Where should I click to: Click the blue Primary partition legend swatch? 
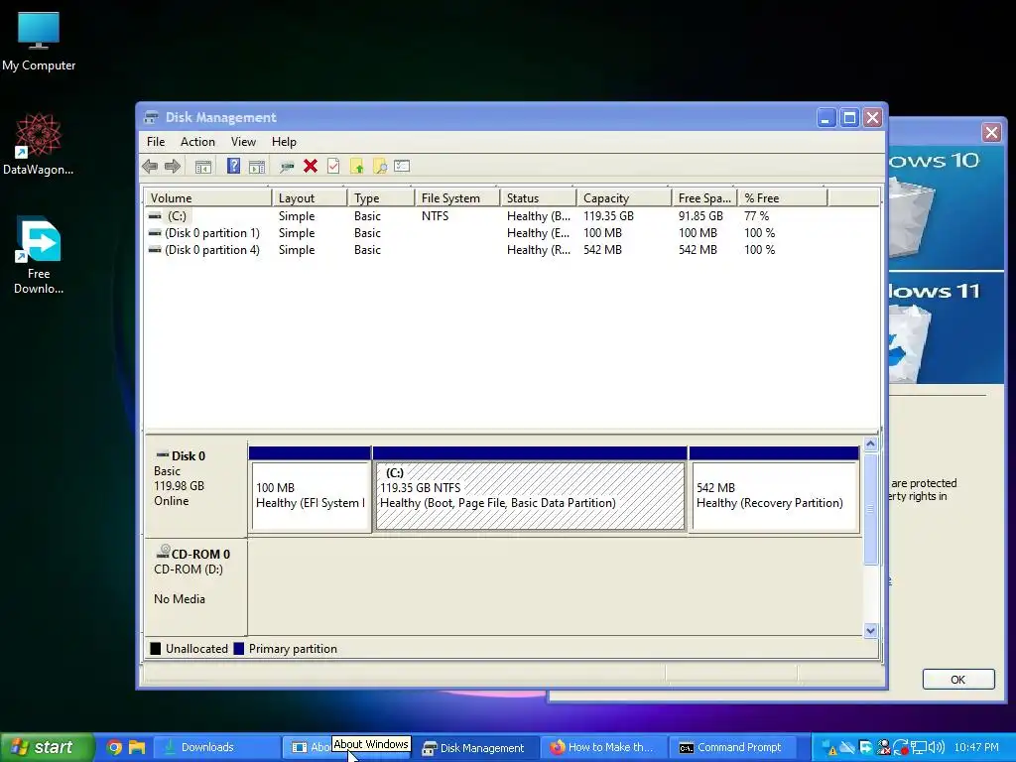tap(238, 649)
